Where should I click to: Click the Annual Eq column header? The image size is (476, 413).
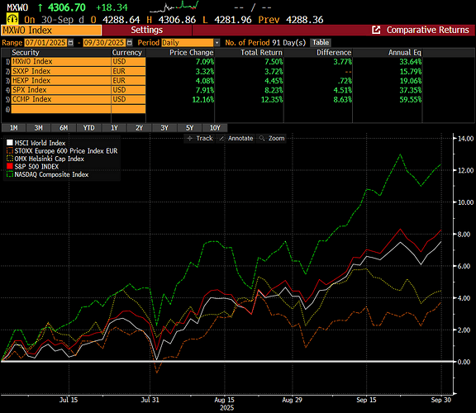tap(405, 53)
